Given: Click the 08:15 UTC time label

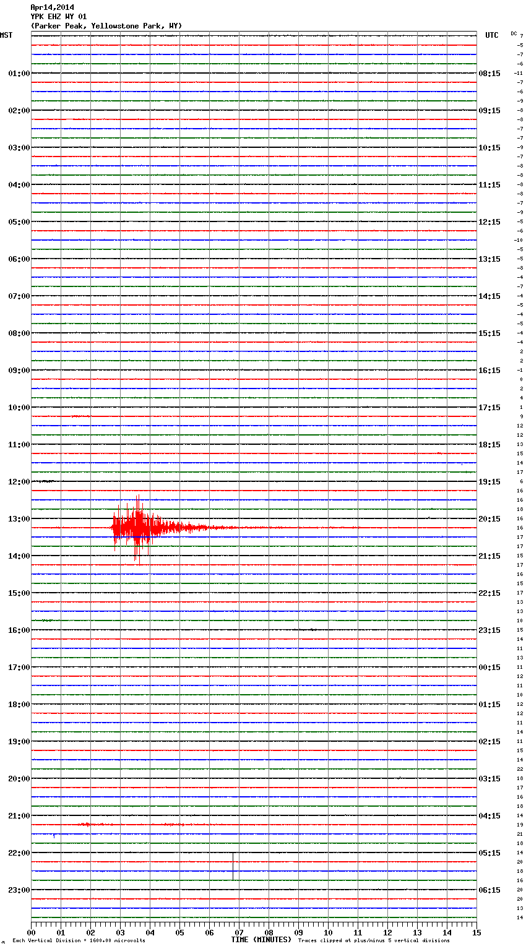Looking at the screenshot, I should [x=489, y=74].
